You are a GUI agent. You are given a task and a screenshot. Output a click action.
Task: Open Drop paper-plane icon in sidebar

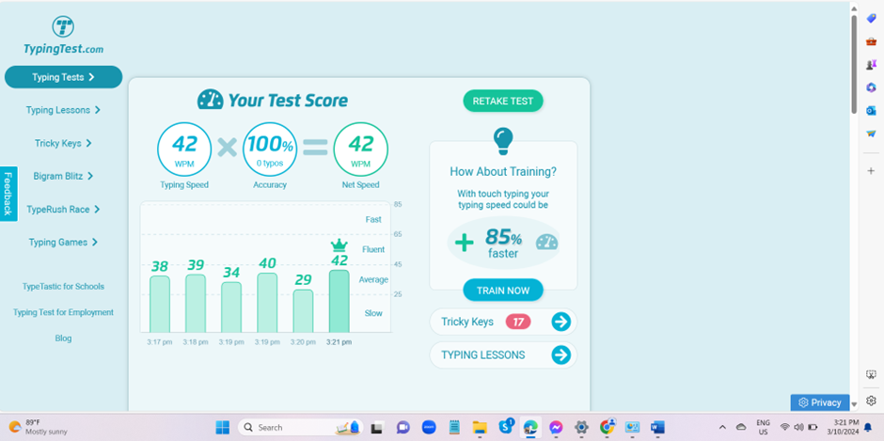tap(871, 134)
